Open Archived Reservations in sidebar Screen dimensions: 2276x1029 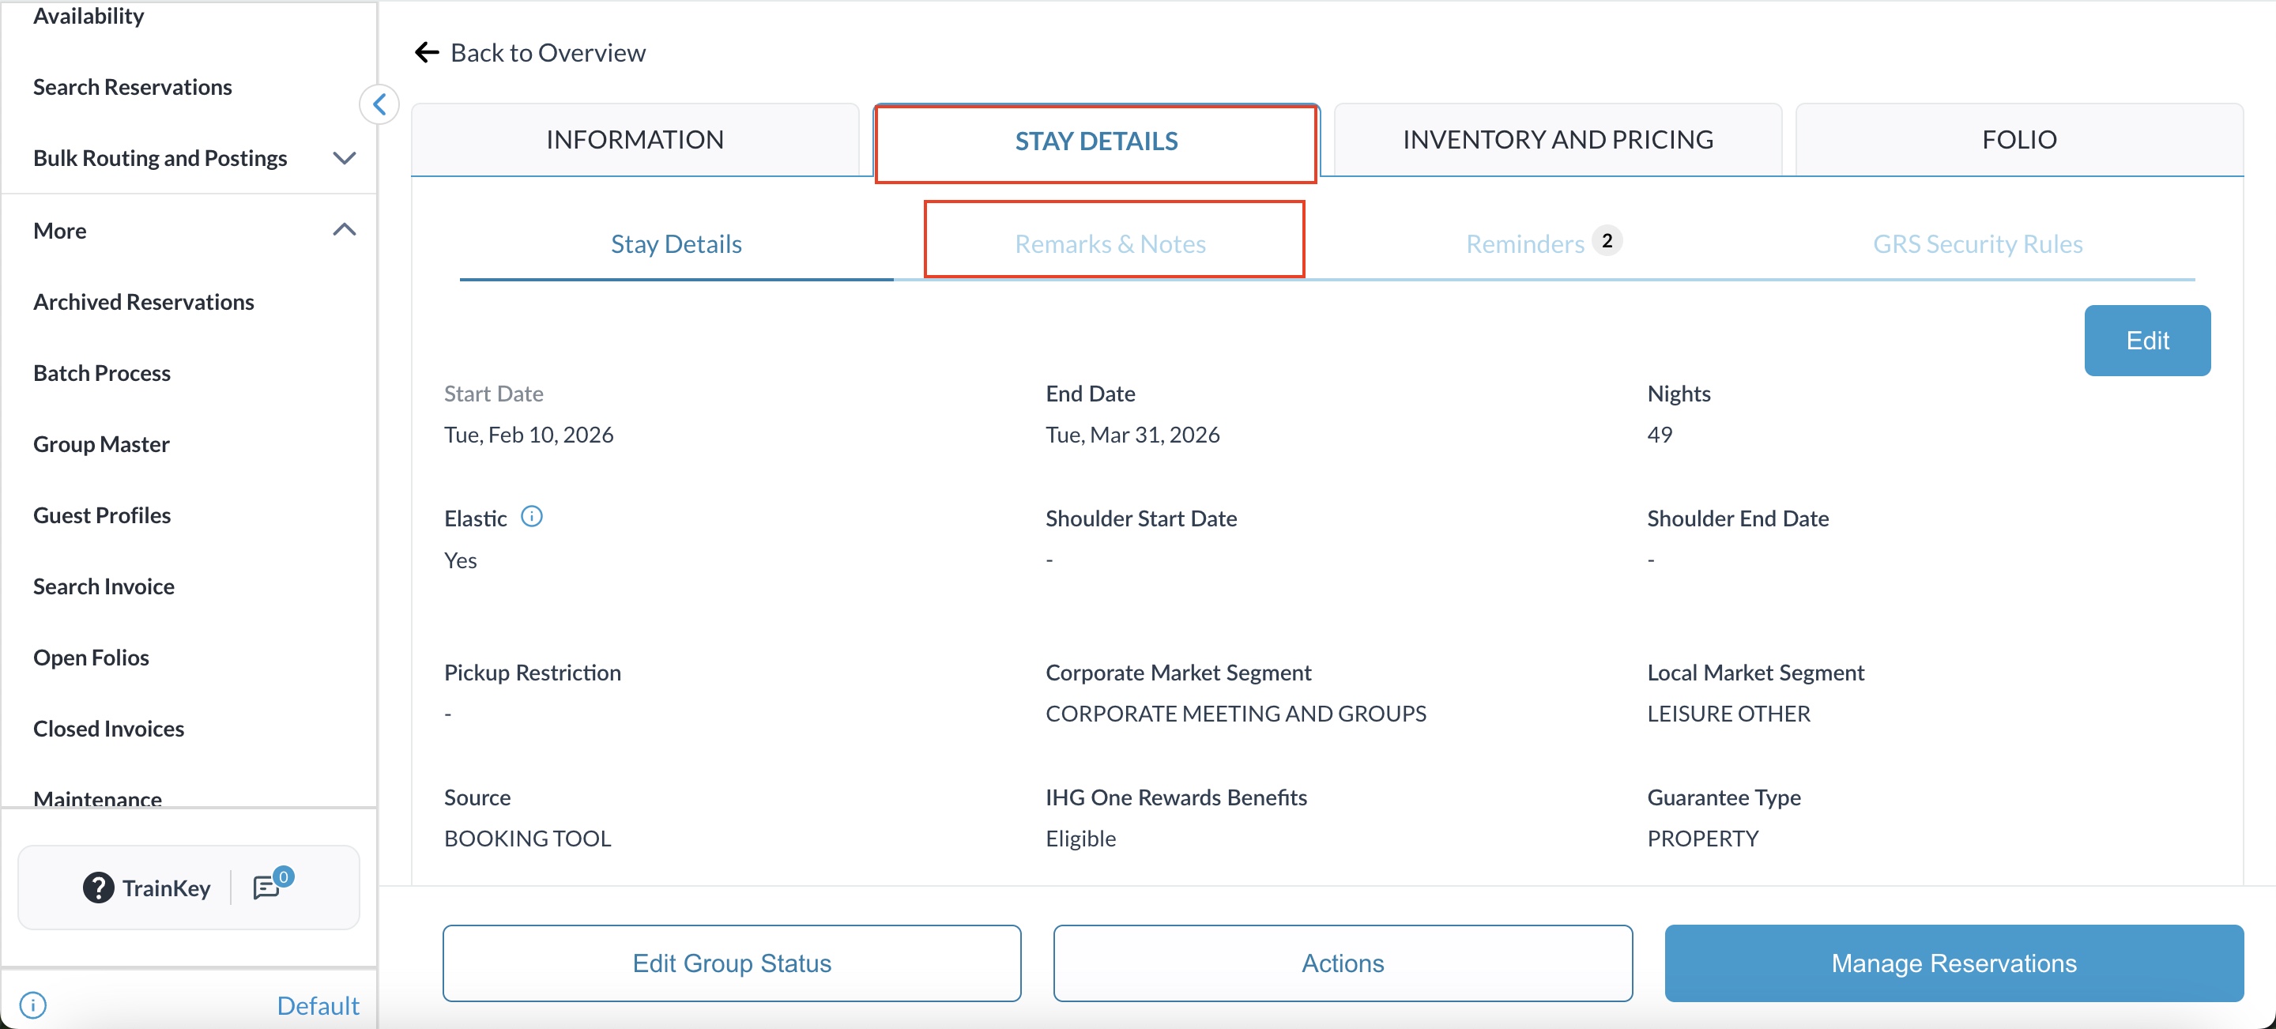point(144,302)
